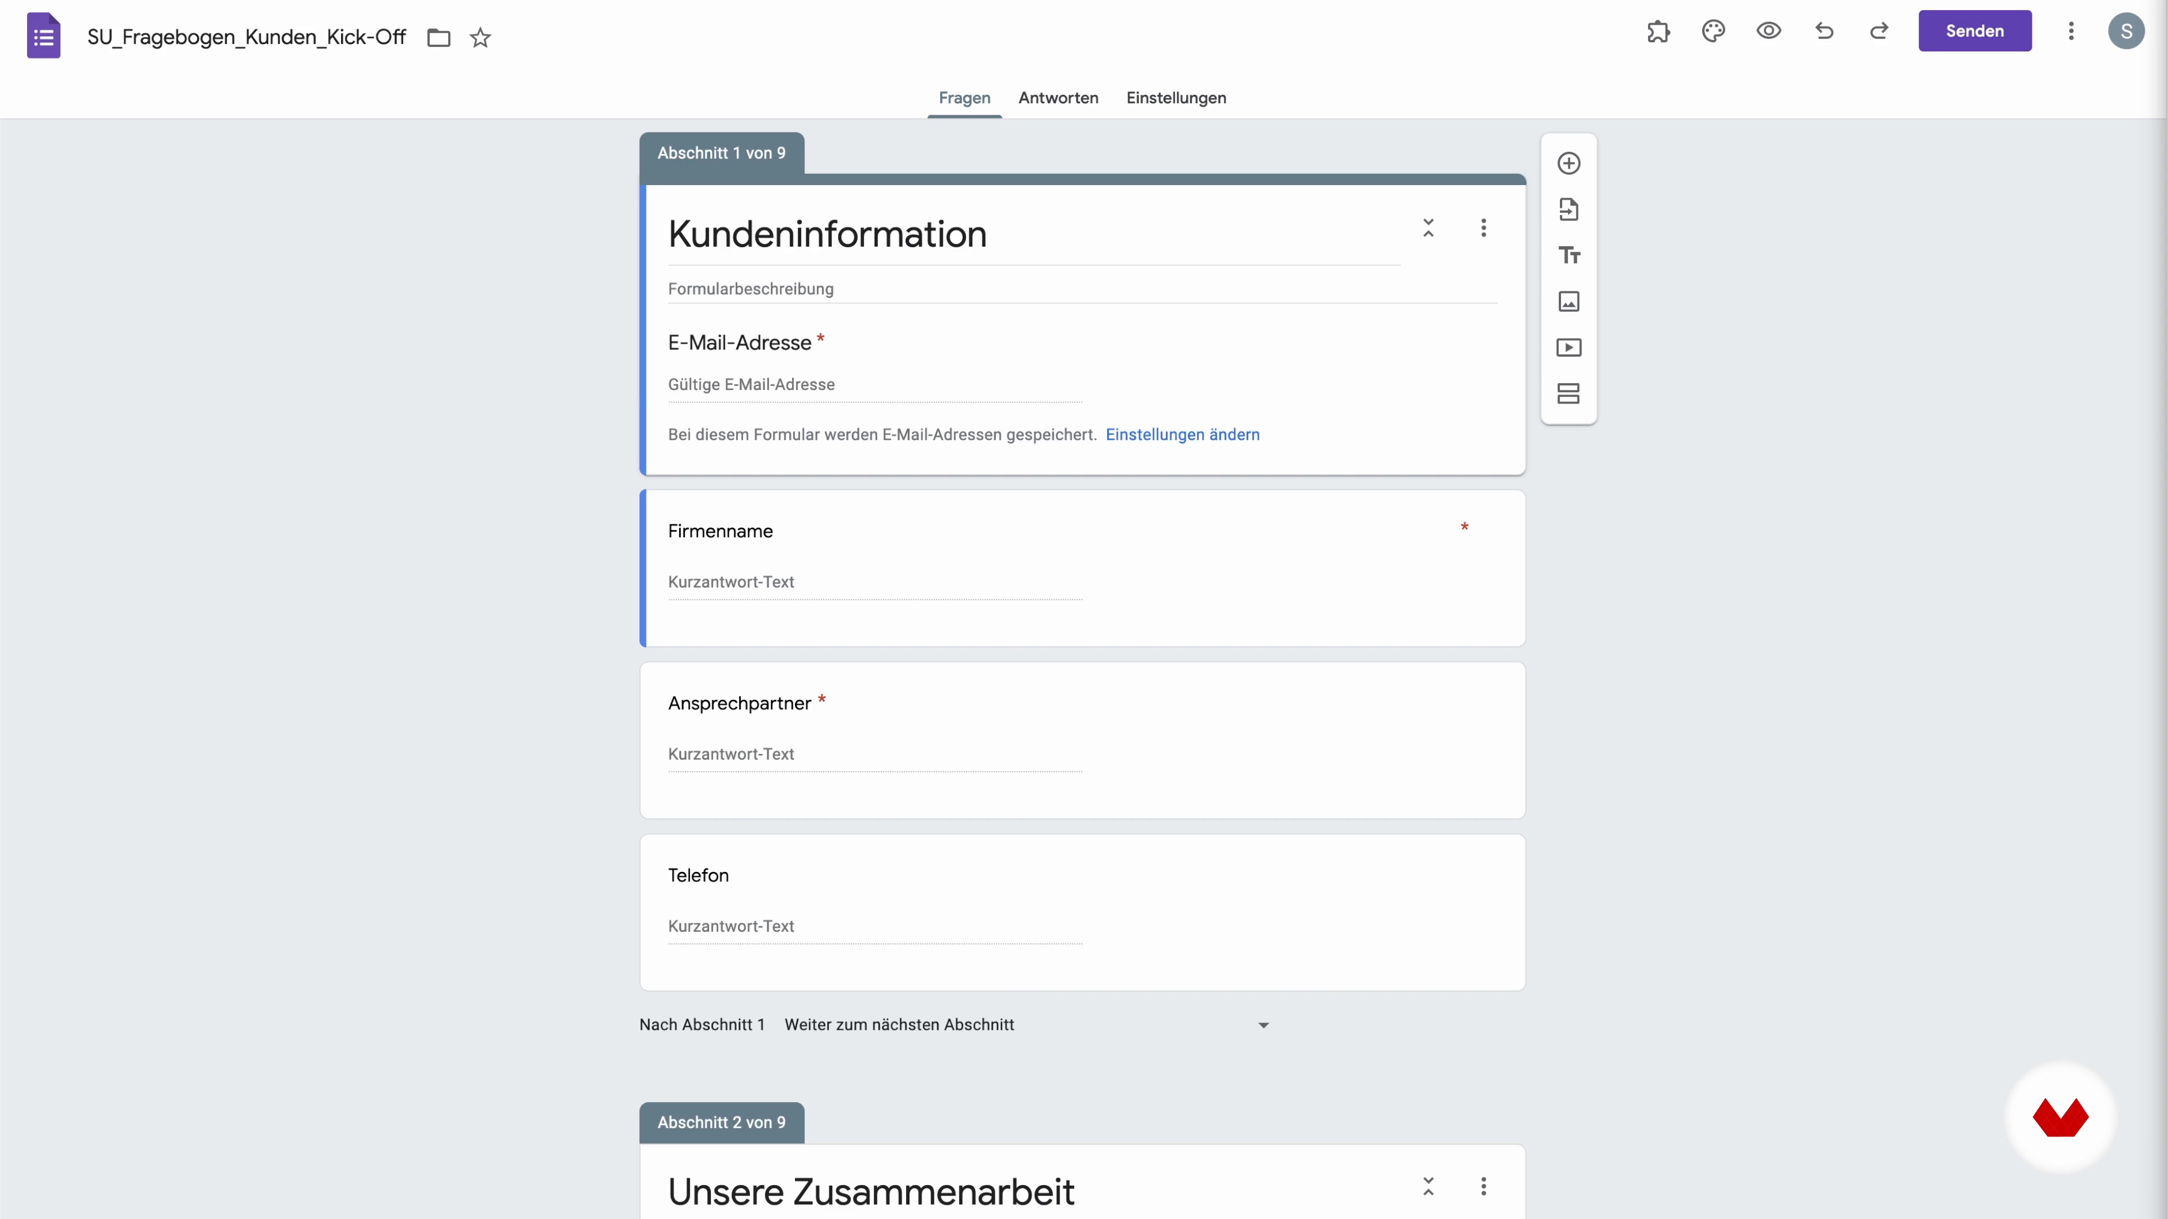Image resolution: width=2168 pixels, height=1219 pixels.
Task: Add a new question
Action: 1569,163
